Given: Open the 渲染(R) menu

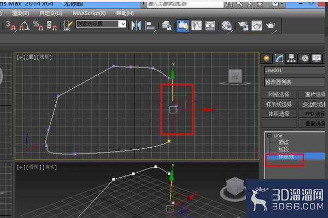Looking at the screenshot, I should pos(21,13).
